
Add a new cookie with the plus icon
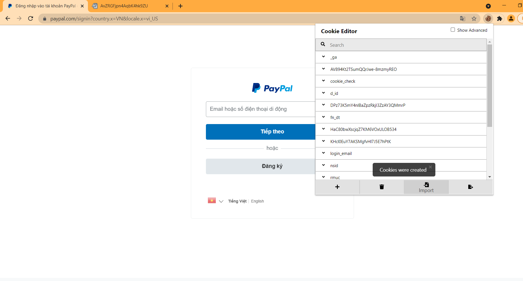[x=337, y=187]
